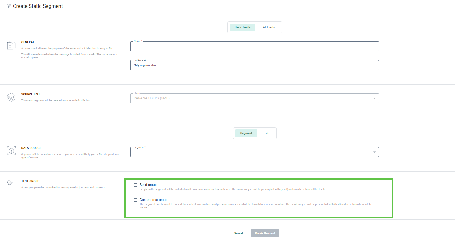Click the TEST GROUP section heading
This screenshot has height=251, width=455.
pos(30,181)
